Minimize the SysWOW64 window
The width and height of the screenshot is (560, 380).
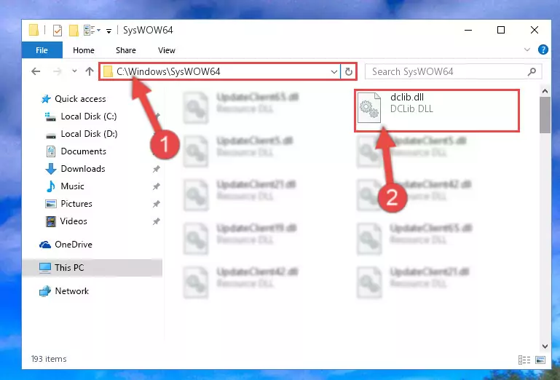pos(468,31)
